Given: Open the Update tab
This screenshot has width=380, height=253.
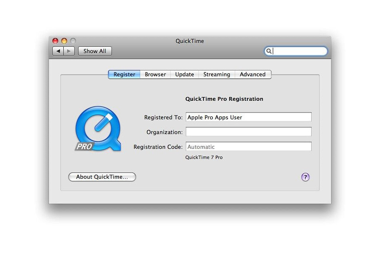Looking at the screenshot, I should [x=185, y=74].
